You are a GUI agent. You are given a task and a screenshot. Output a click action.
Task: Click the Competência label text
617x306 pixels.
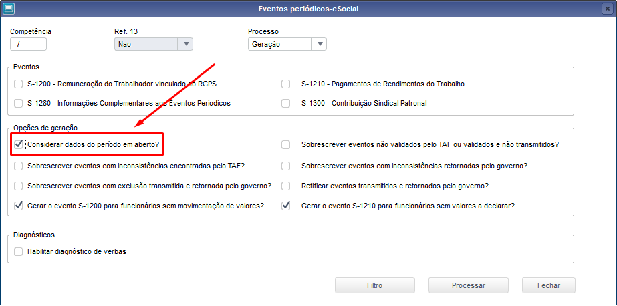pos(31,31)
